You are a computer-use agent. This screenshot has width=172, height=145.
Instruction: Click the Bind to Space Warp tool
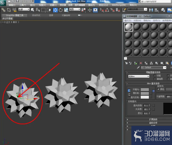14,10
